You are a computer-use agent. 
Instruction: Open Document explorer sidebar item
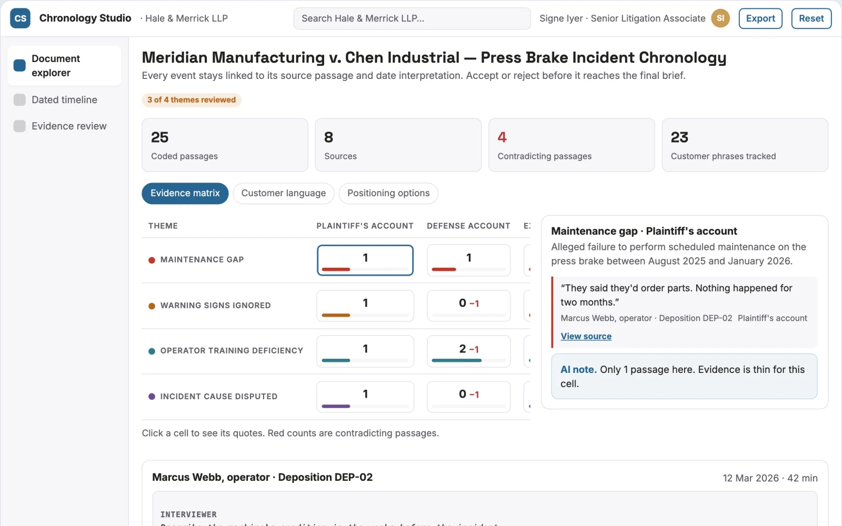64,66
